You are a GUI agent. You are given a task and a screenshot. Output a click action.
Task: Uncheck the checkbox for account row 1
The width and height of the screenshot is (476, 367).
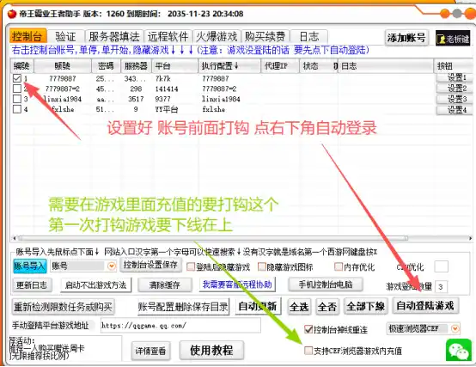tap(17, 78)
